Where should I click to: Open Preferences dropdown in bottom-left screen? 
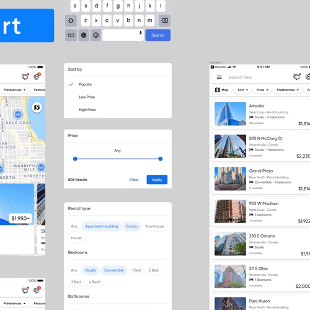click(14, 303)
